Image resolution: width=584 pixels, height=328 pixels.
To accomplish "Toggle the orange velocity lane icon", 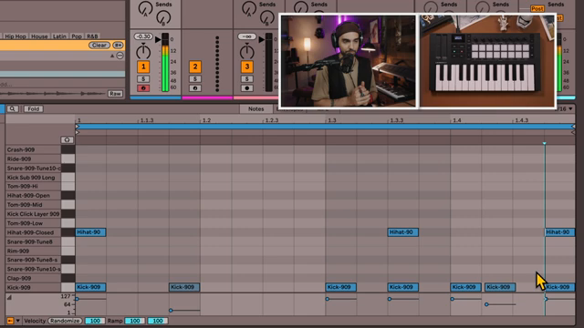I will tap(10, 321).
